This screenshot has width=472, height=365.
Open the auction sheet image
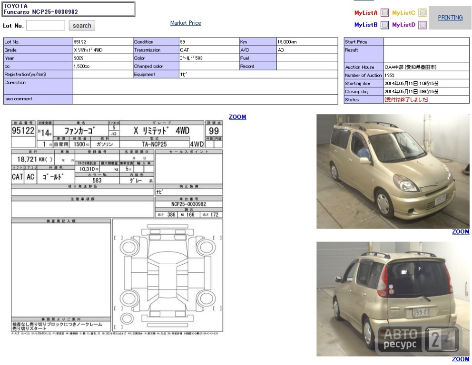tap(117, 228)
